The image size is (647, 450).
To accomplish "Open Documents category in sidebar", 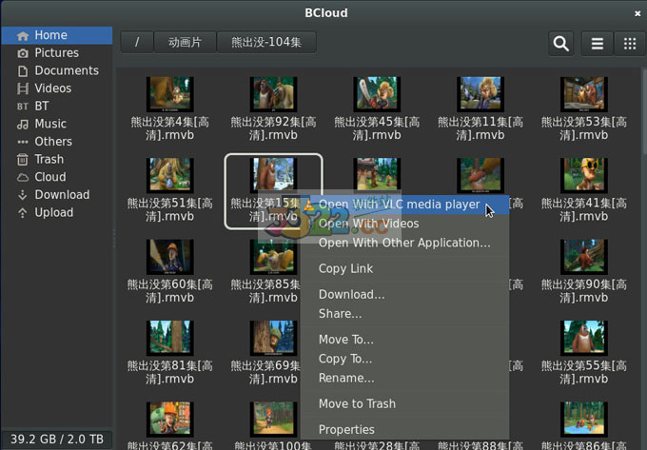I will pyautogui.click(x=56, y=71).
